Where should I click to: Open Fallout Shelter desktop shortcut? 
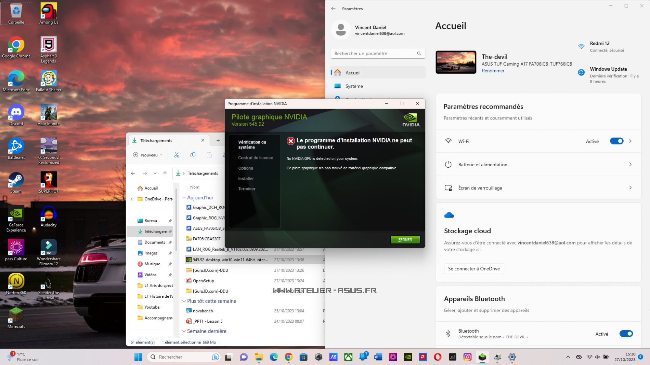[x=49, y=81]
